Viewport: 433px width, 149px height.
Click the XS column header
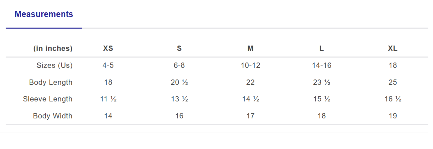[x=108, y=49]
